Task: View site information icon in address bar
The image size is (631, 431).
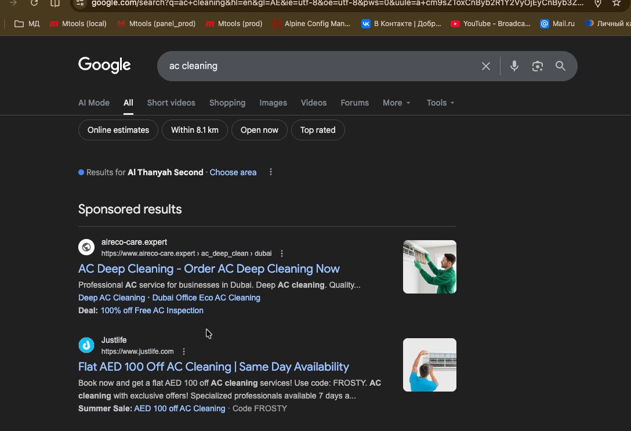Action: pos(80,3)
